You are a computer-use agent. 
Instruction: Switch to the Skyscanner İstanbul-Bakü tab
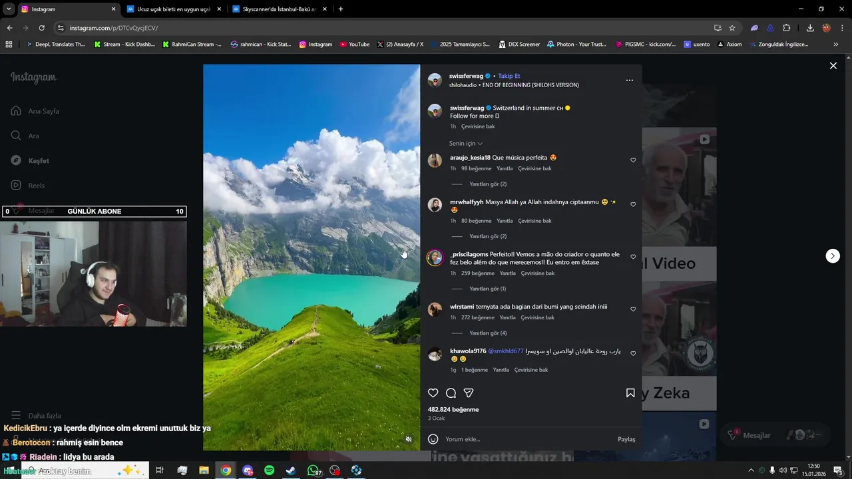[x=280, y=9]
